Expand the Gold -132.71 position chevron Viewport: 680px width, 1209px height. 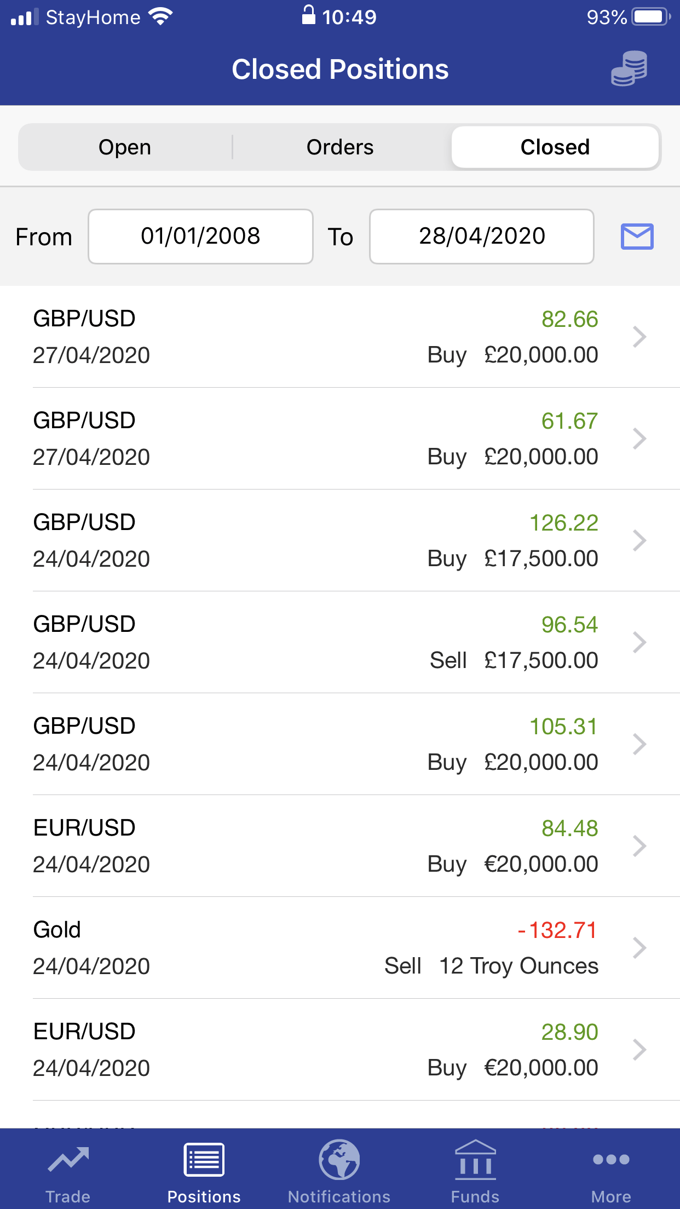pyautogui.click(x=639, y=948)
